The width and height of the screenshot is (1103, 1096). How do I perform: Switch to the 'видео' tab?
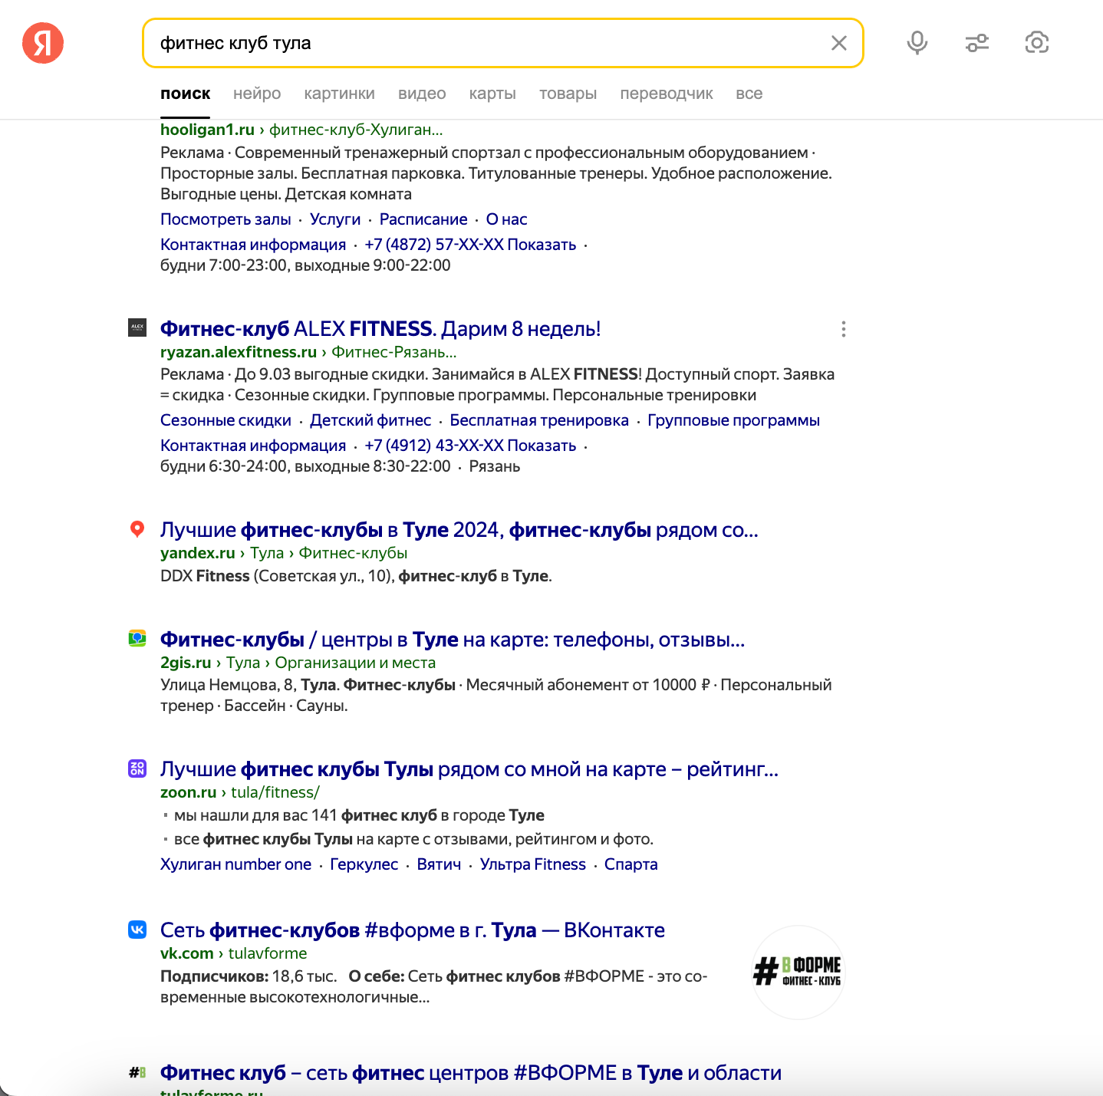point(422,94)
